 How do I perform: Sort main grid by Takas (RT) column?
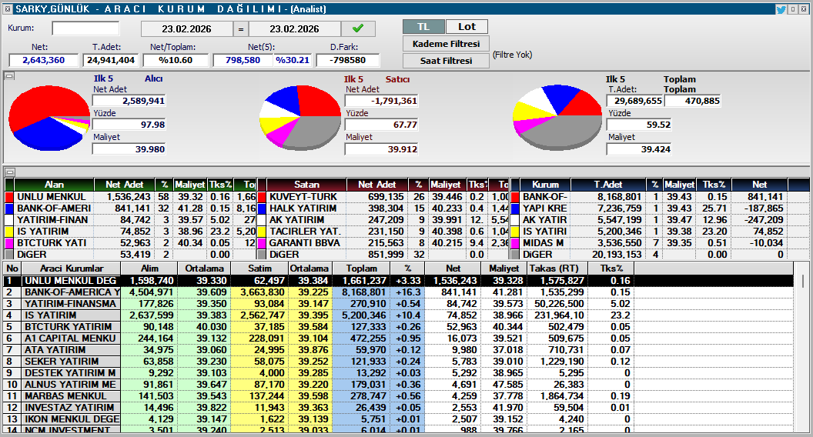[x=557, y=269]
